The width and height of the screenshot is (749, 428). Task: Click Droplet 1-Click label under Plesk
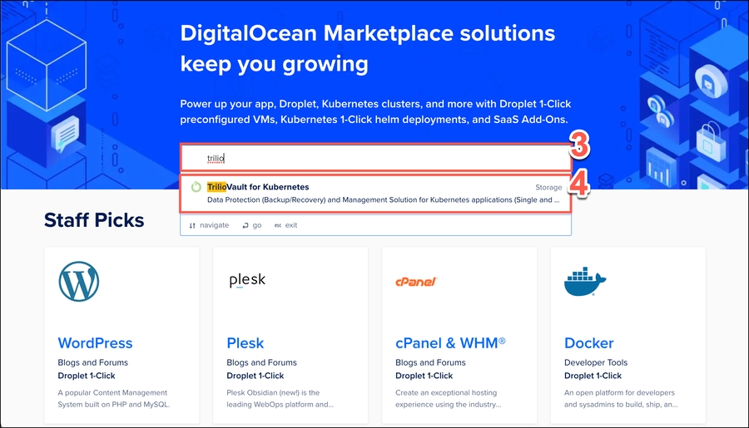255,376
